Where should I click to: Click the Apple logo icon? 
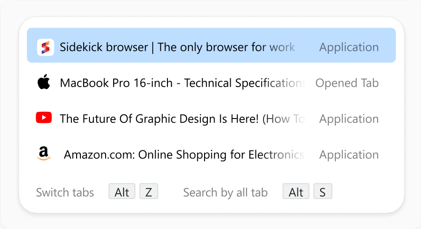44,81
